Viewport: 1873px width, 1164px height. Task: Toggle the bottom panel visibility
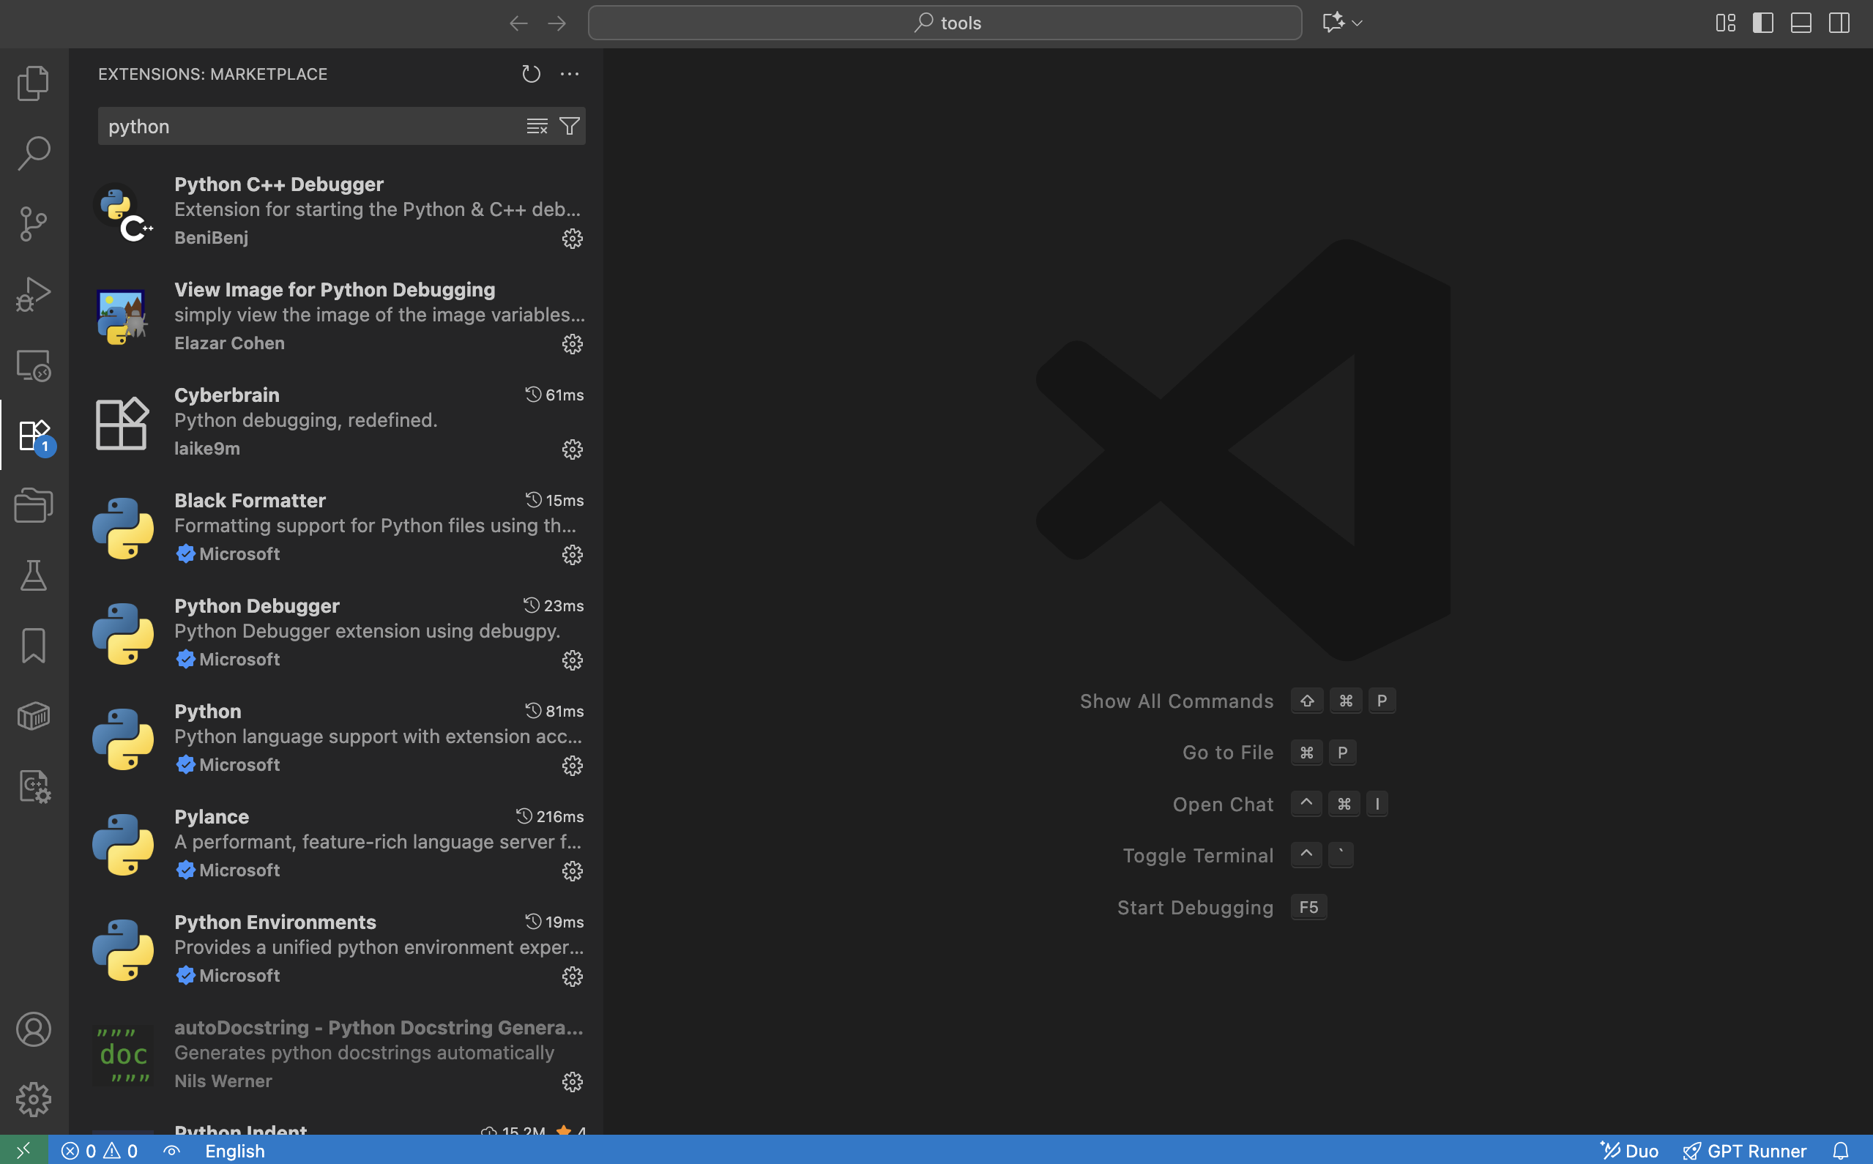pos(1801,23)
